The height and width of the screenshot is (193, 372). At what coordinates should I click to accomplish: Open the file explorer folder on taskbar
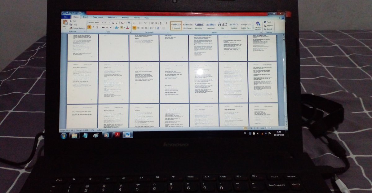(74, 135)
